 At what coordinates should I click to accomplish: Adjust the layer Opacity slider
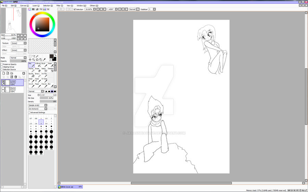tap(18, 61)
